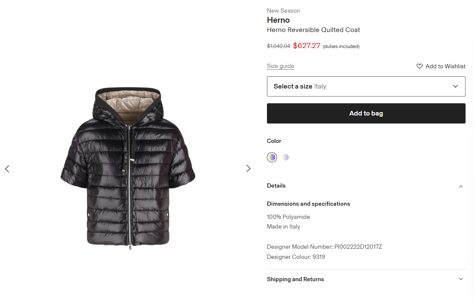Viewport: 474px width, 301px height.
Task: Expand the Shipping and Returns section
Action: coord(295,279)
